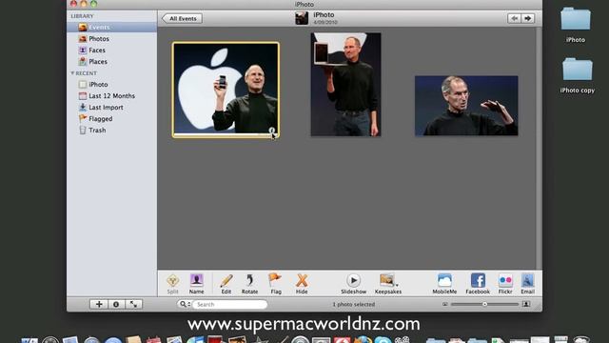Go back to All Events

[182, 18]
